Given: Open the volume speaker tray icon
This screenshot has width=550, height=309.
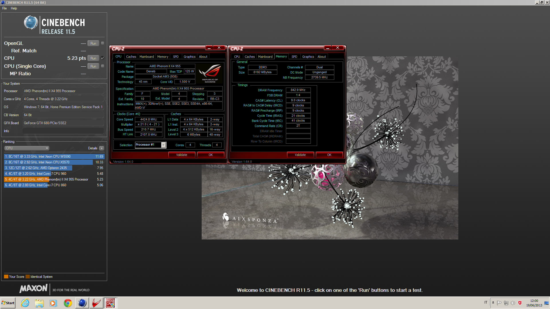Looking at the screenshot, I should point(513,303).
